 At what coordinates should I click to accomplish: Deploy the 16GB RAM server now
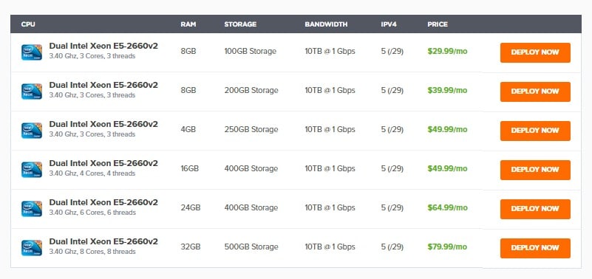(x=535, y=170)
